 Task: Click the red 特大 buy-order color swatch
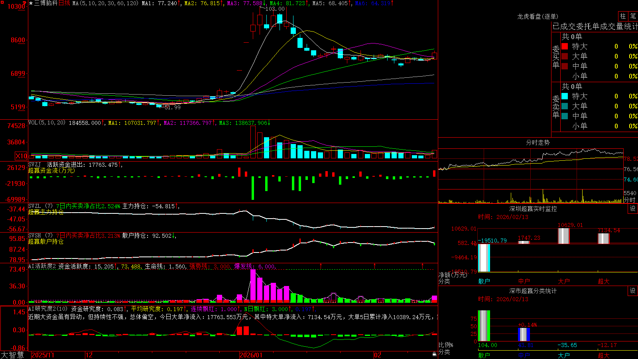565,46
